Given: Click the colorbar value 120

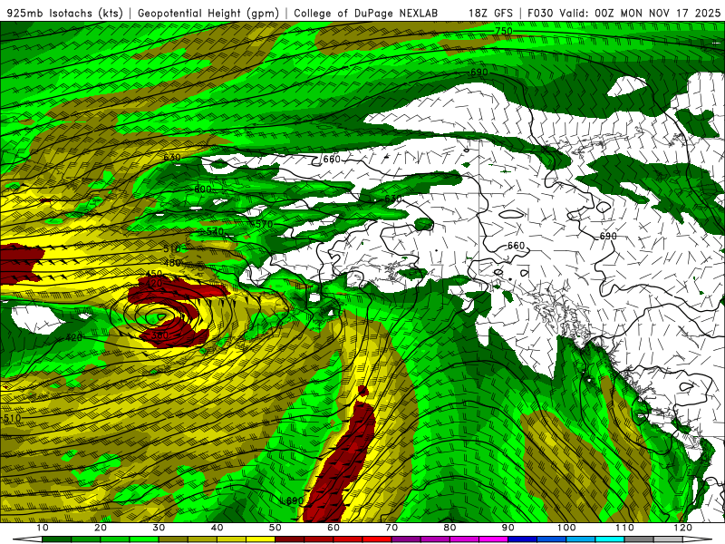Looking at the screenshot, I should [683, 528].
